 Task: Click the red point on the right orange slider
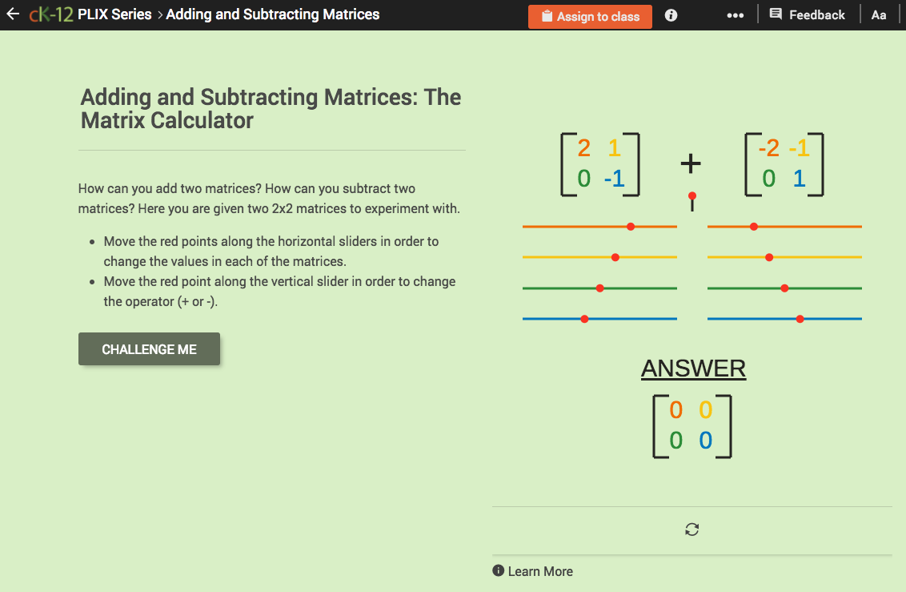point(753,226)
